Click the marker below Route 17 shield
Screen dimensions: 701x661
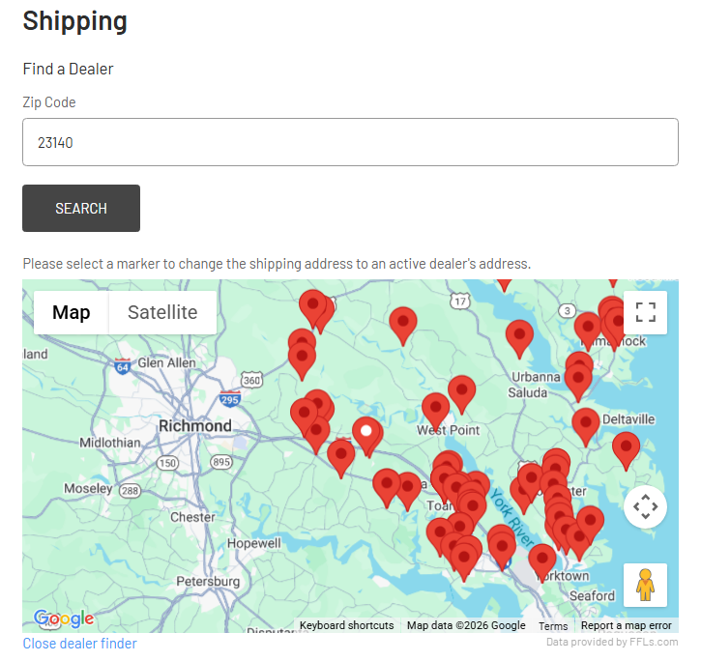(403, 323)
